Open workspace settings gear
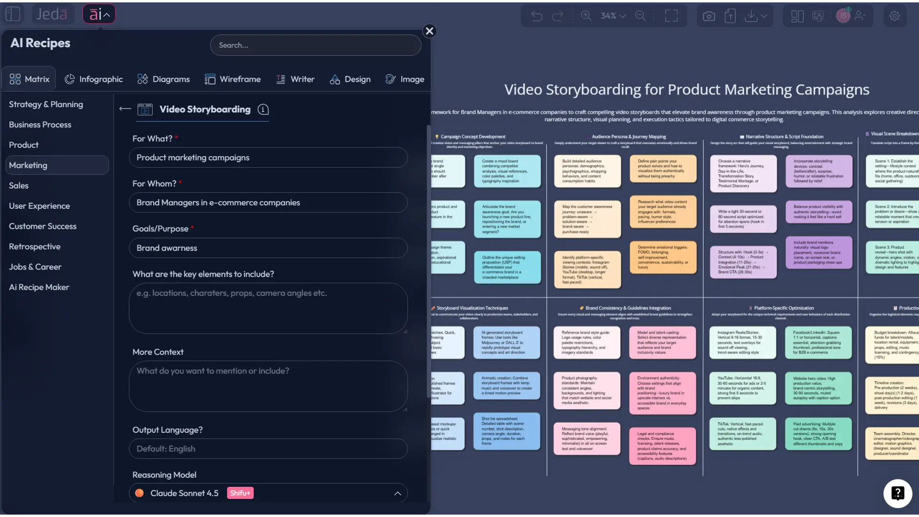919x517 pixels. pos(894,16)
